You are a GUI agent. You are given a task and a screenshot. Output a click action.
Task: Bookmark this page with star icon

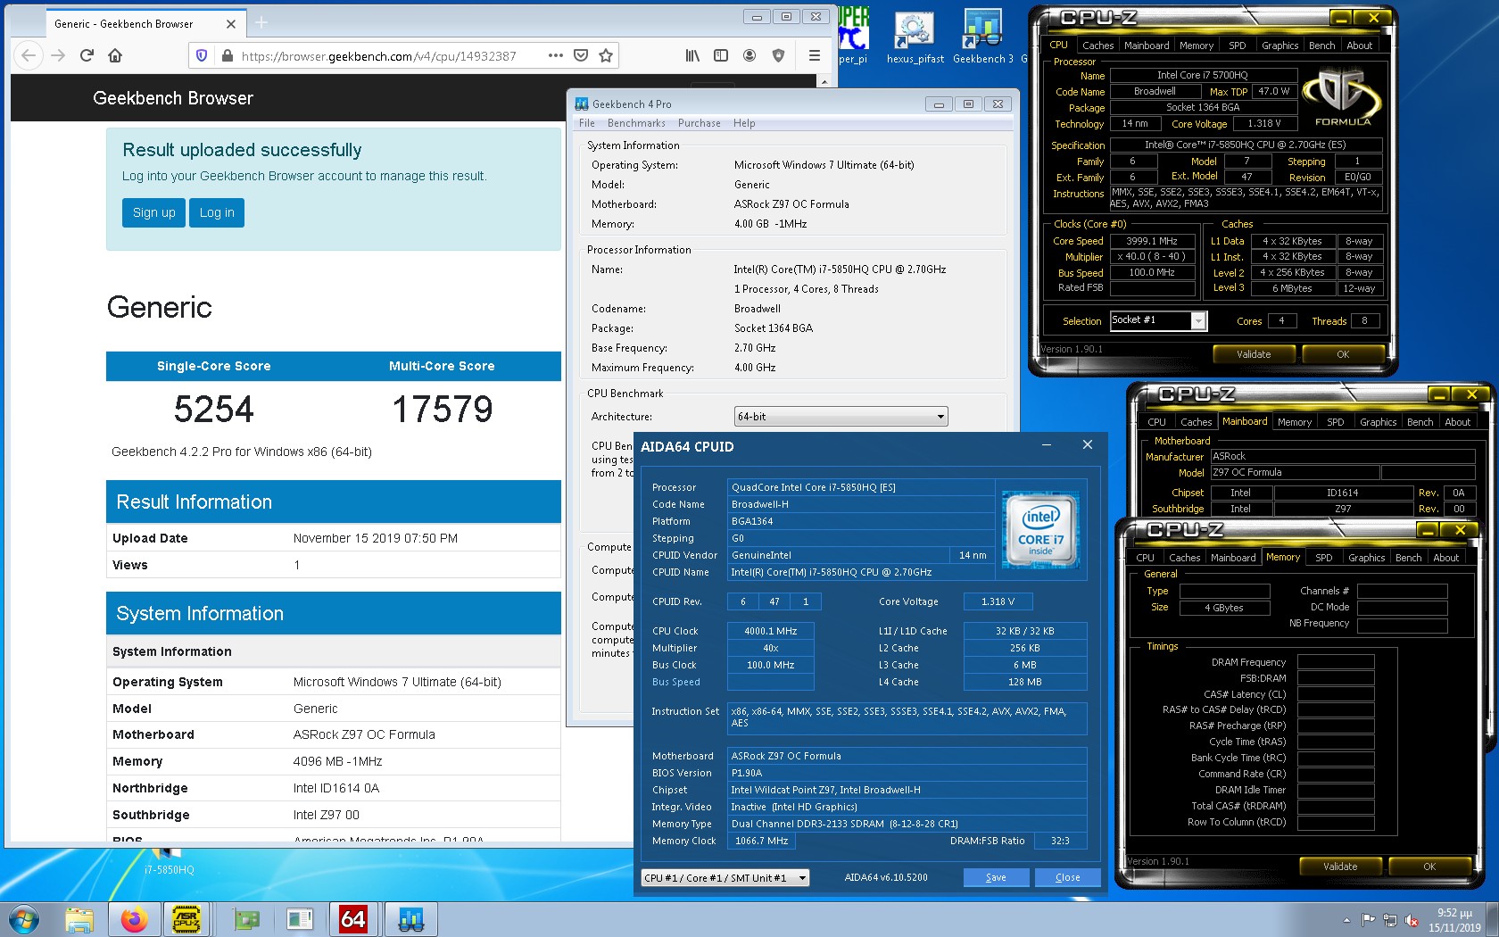point(606,55)
